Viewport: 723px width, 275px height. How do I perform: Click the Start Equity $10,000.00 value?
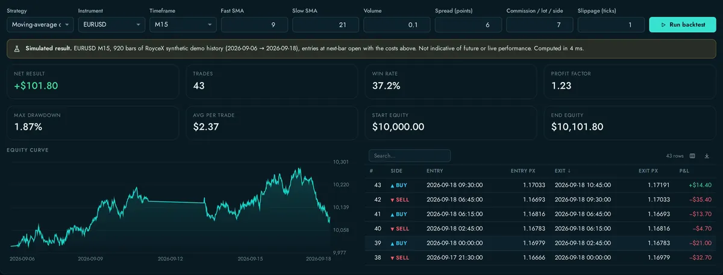(398, 127)
